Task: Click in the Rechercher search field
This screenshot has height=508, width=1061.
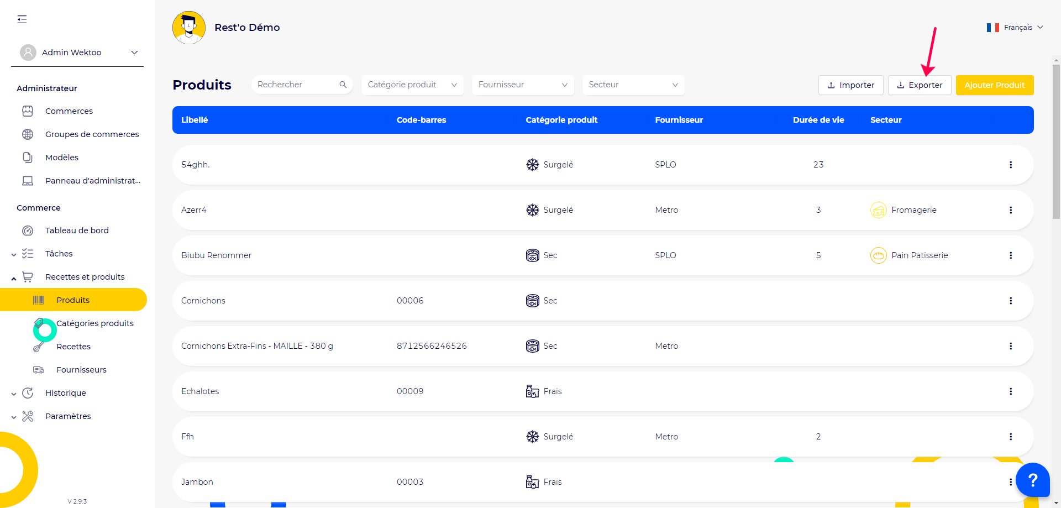Action: (x=302, y=85)
